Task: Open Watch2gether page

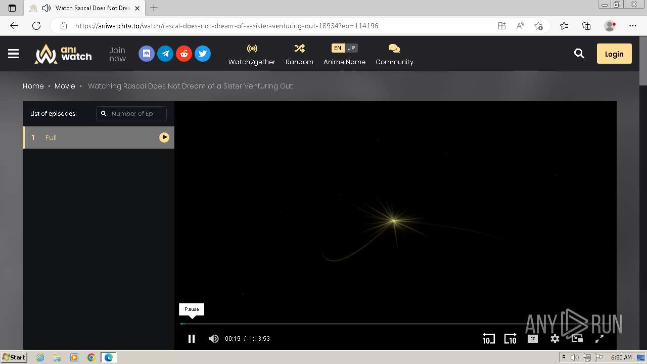Action: 252,54
